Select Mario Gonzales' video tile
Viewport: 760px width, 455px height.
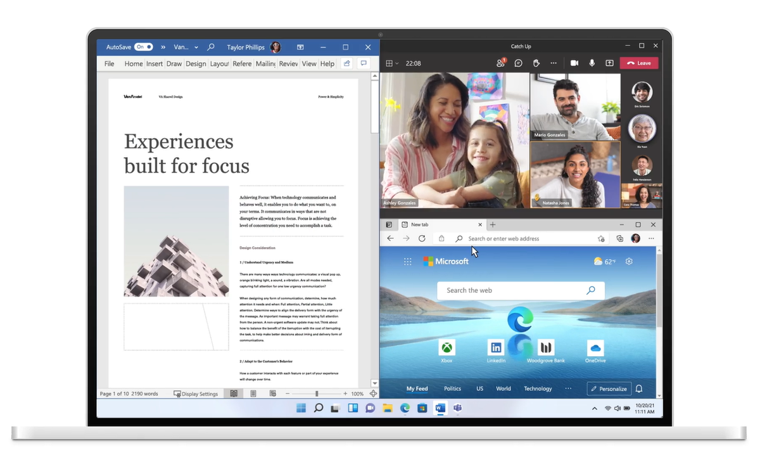click(x=575, y=106)
